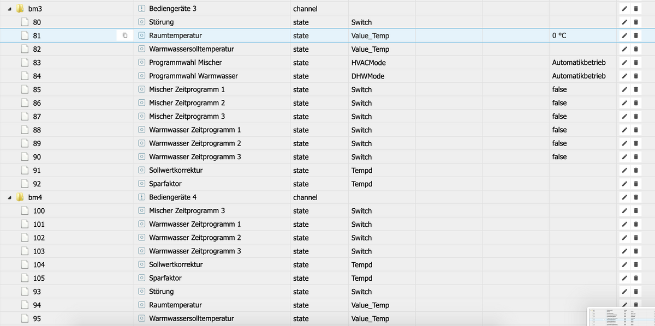The height and width of the screenshot is (326, 655).
Task: Select the bm3 folder icon
Action: (x=20, y=9)
